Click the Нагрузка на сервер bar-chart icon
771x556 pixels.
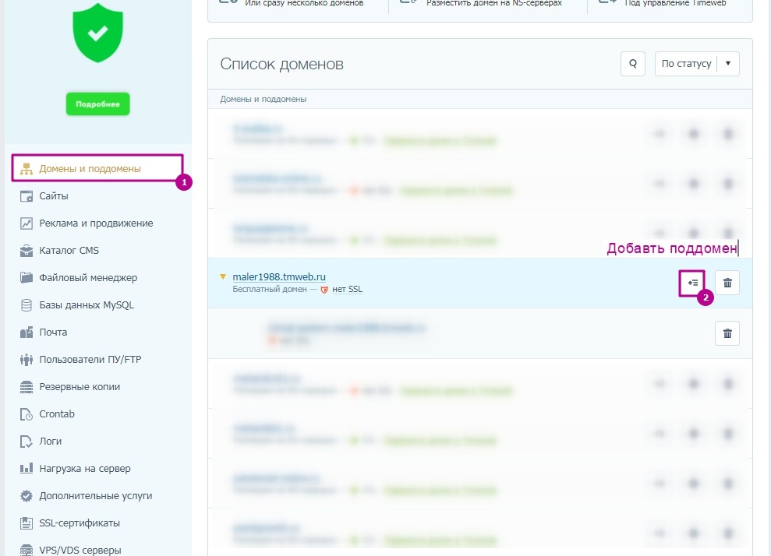[x=26, y=468]
